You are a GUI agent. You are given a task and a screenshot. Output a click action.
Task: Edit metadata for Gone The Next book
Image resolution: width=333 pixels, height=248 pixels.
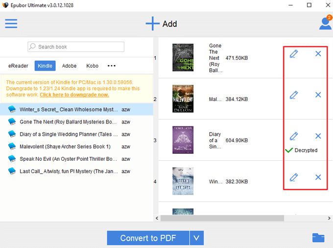(294, 54)
